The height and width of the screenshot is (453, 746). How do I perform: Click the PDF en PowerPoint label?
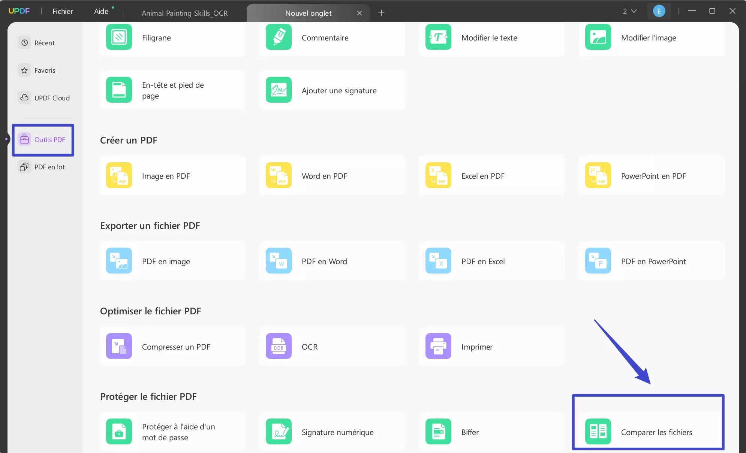[653, 261]
